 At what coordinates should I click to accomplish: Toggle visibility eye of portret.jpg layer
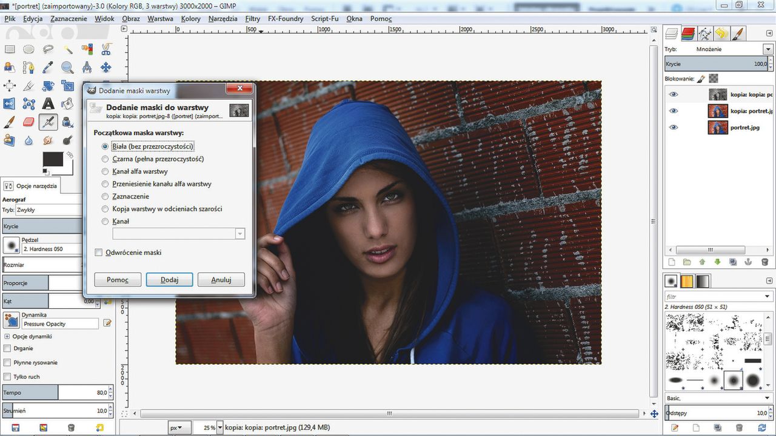point(674,128)
